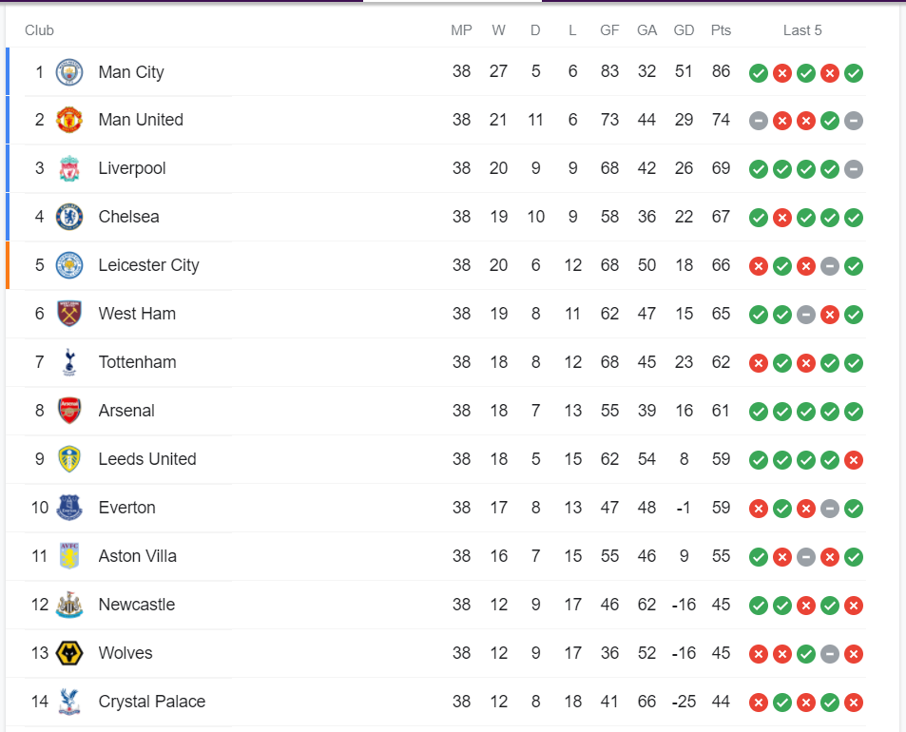The height and width of the screenshot is (732, 906).
Task: Click Man City's most recent result icon
Action: (854, 73)
